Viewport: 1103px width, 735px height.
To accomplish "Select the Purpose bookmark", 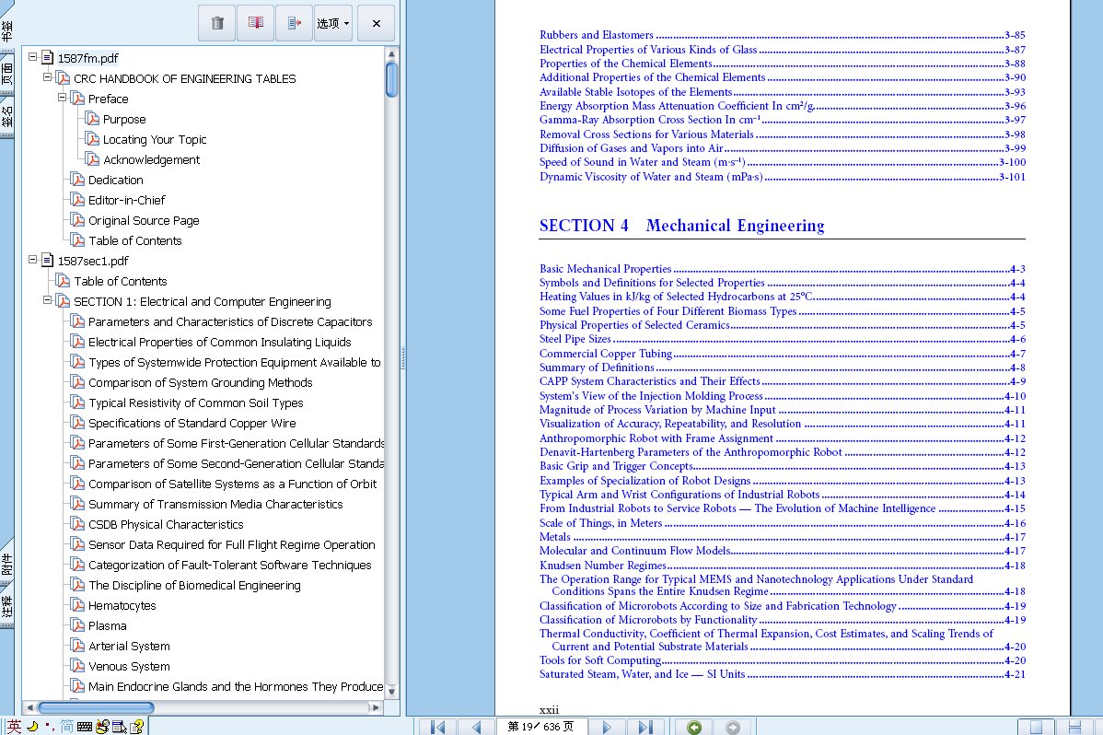I will coord(123,119).
